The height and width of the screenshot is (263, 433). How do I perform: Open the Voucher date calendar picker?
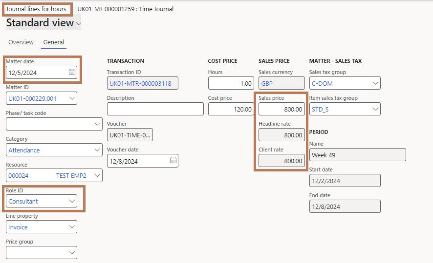173,160
